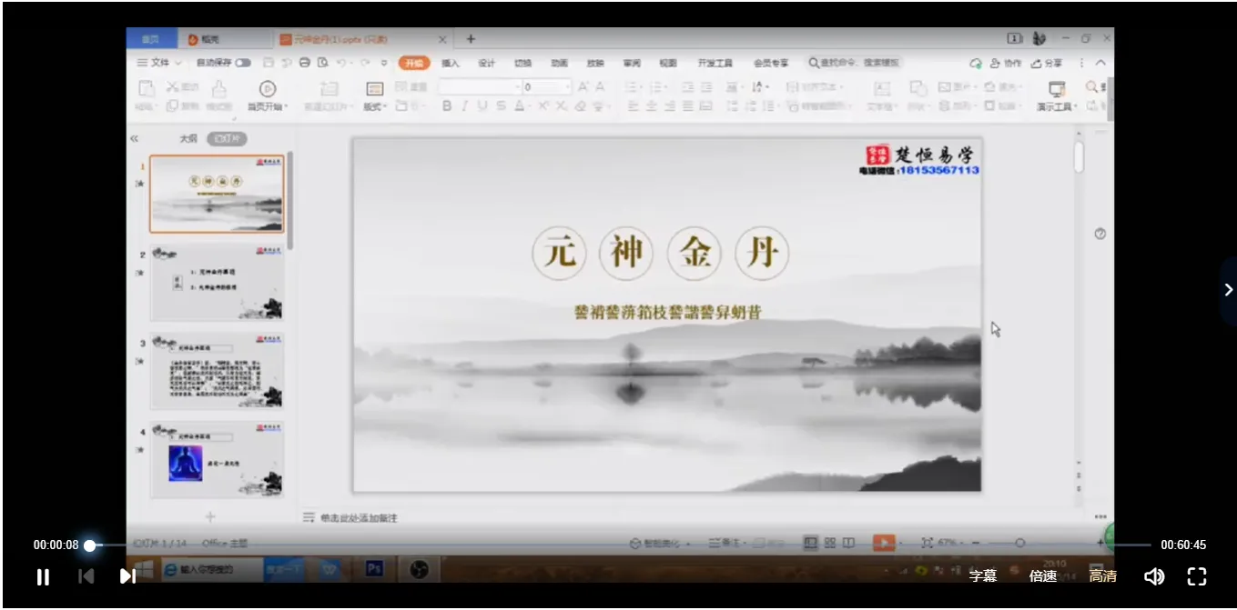Expand the quick access toolbar dropdown

pos(384,63)
